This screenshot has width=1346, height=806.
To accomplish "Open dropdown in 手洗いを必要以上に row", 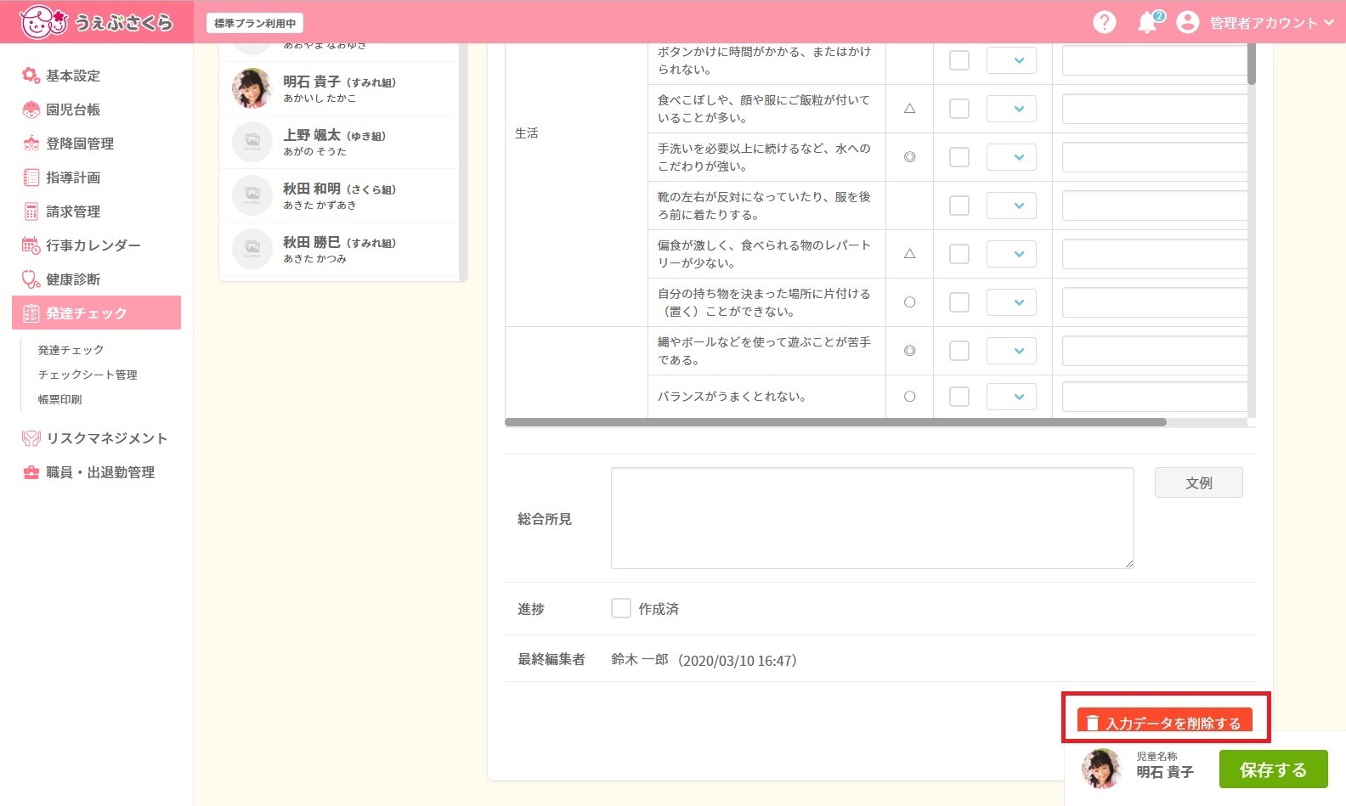I will [1011, 157].
